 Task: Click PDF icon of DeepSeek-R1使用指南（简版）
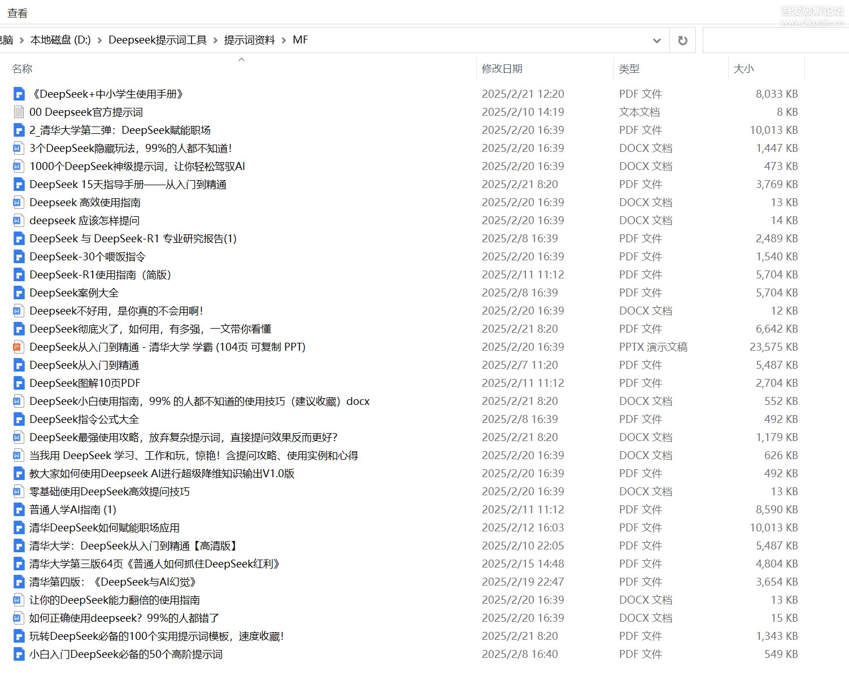click(x=19, y=274)
